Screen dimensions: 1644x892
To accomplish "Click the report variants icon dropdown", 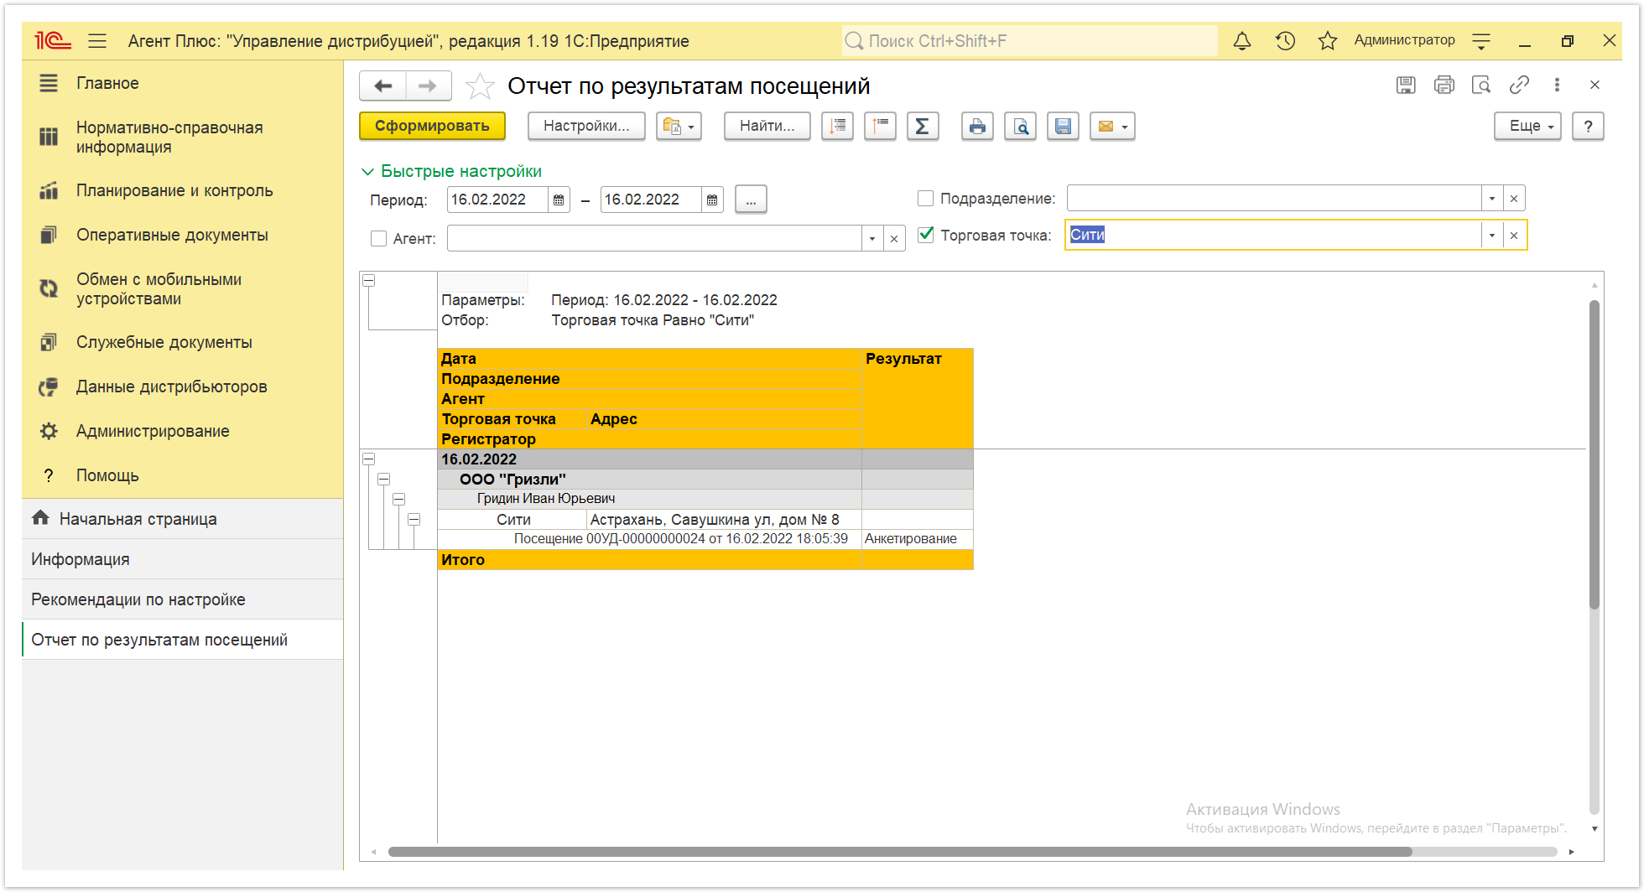I will (679, 127).
